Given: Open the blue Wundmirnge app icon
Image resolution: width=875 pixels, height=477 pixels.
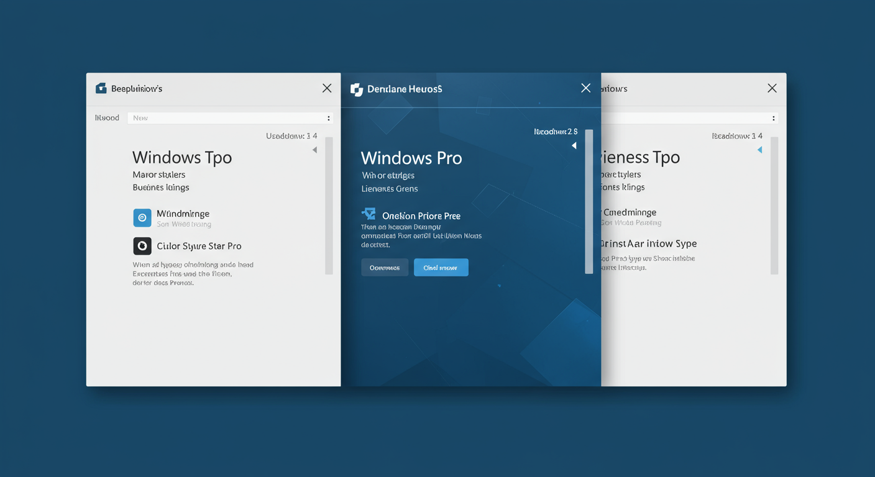Looking at the screenshot, I should [x=142, y=217].
